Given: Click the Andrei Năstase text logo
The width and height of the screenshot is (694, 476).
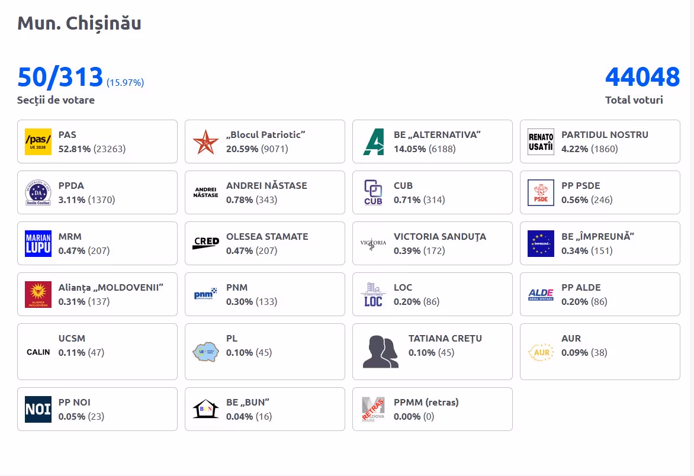Looking at the screenshot, I should pos(206,192).
